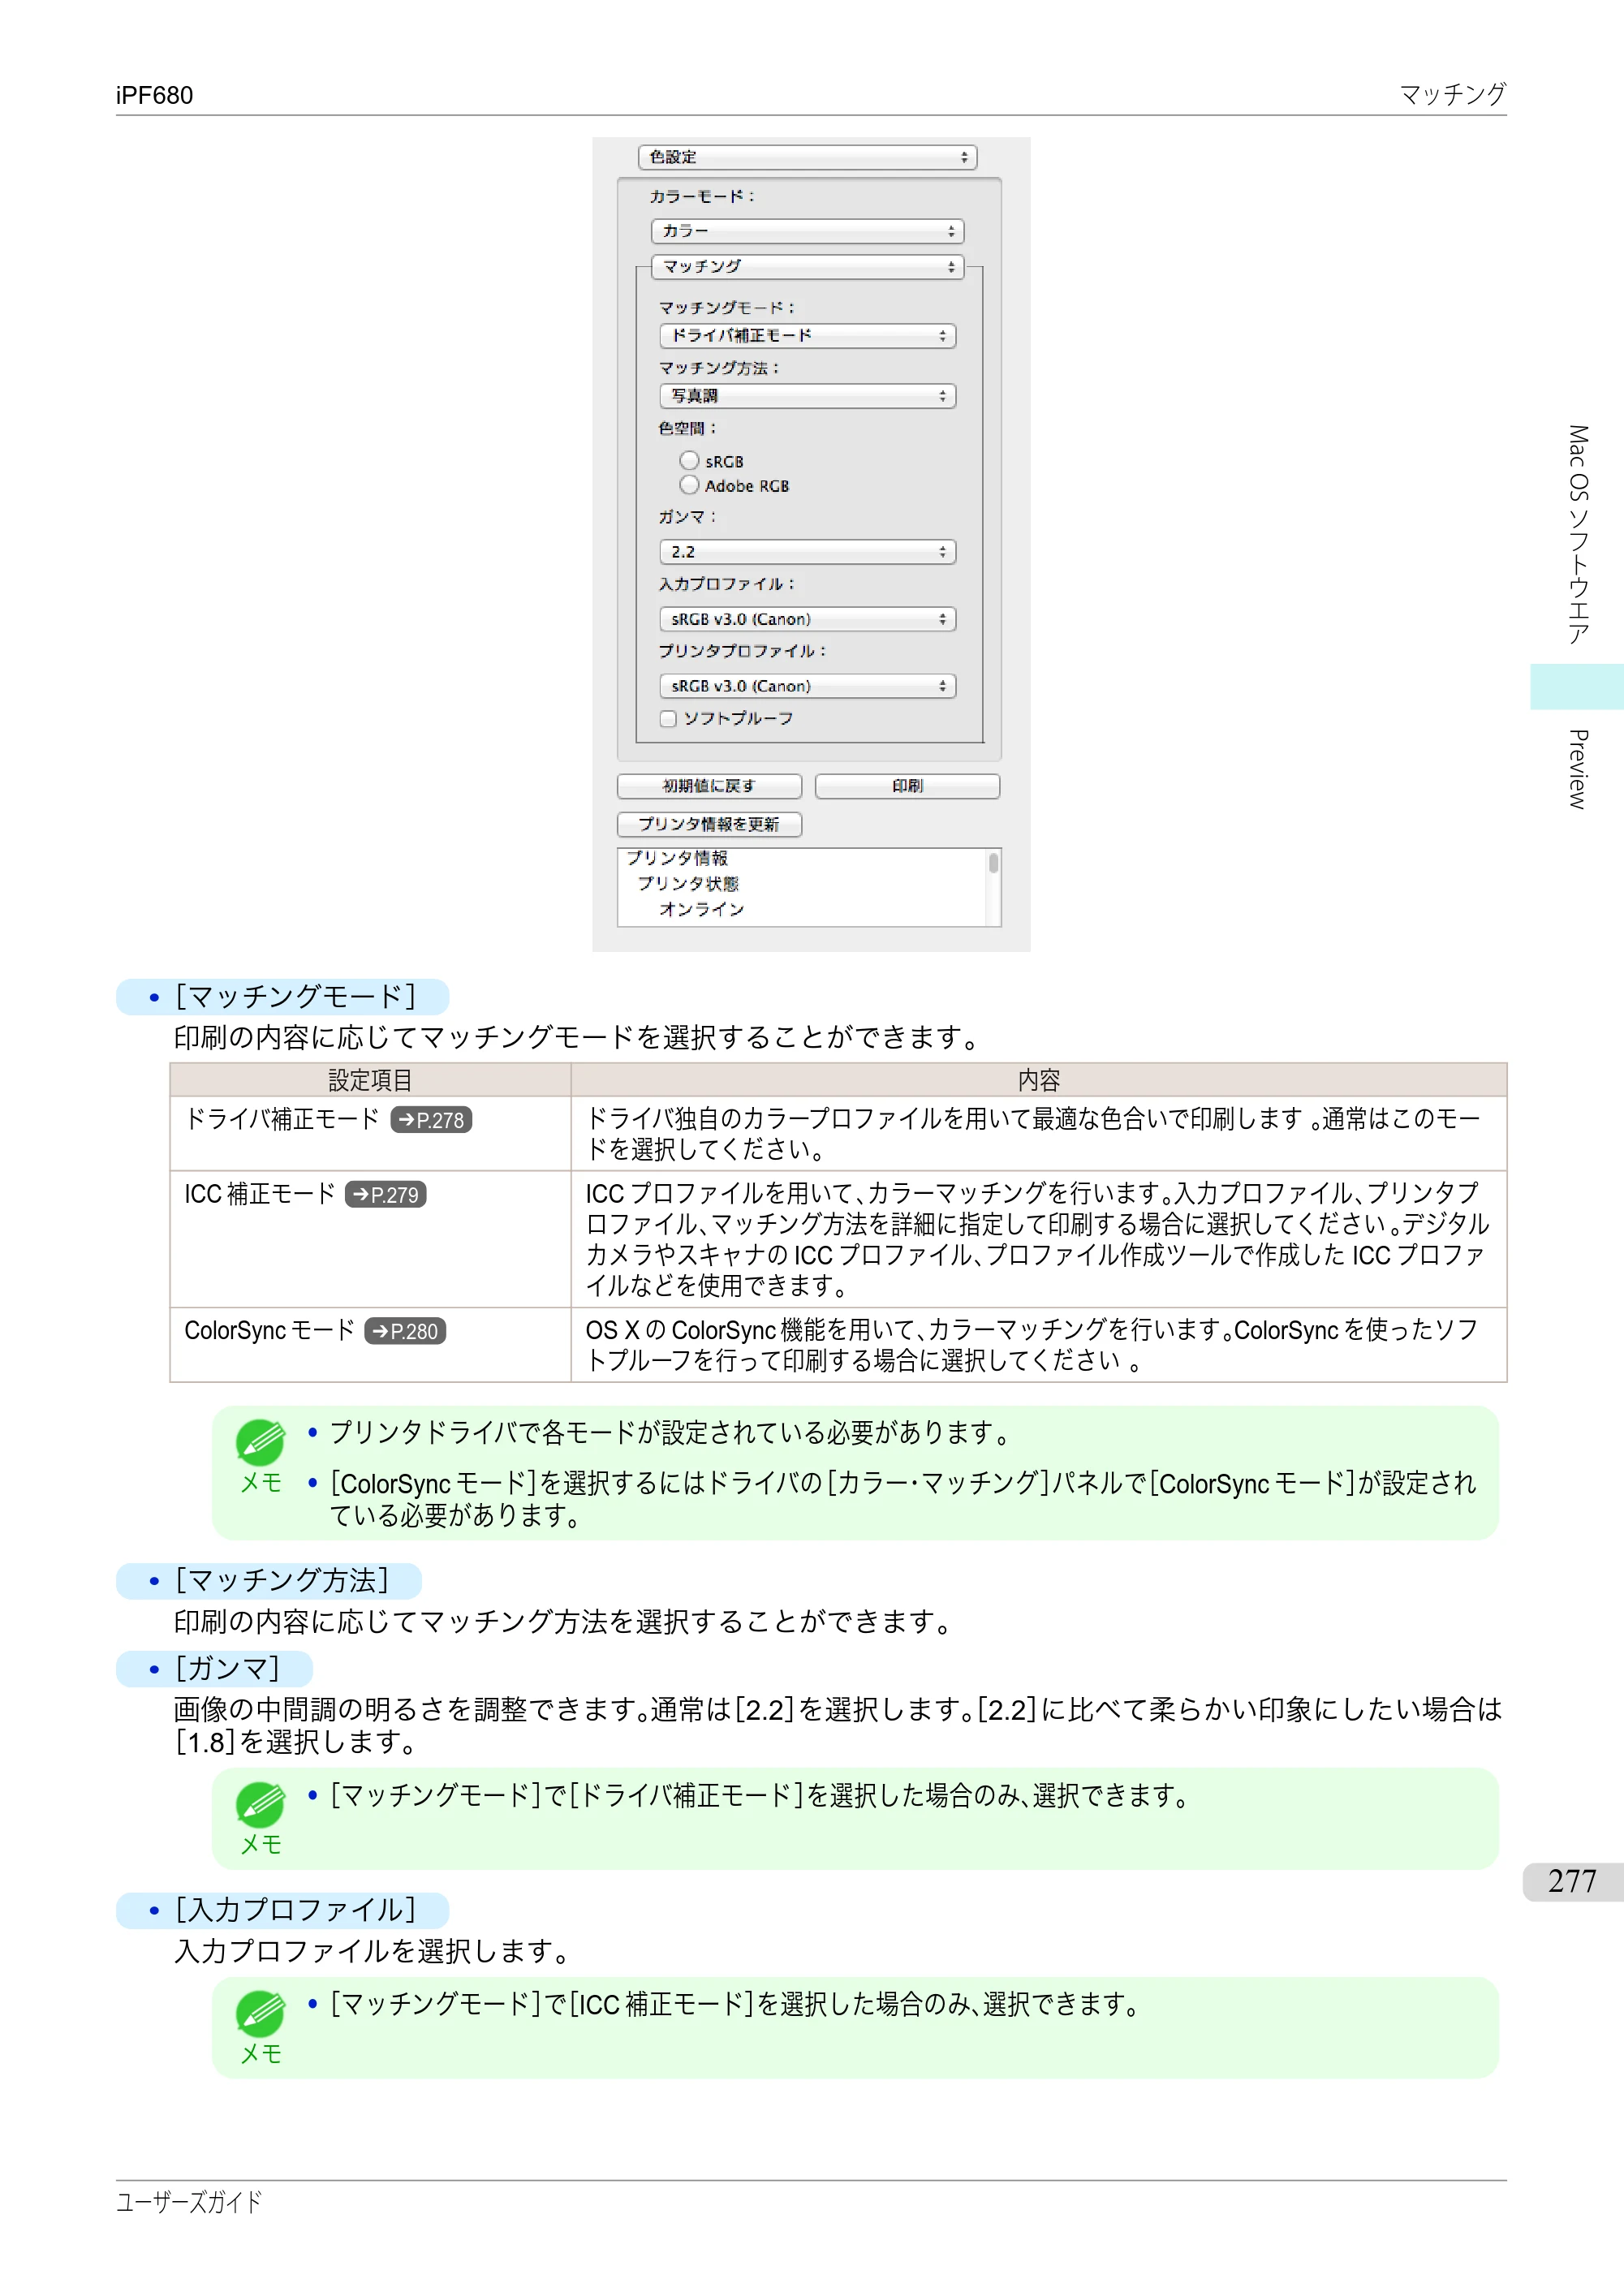The image size is (1624, 2296).
Task: Follow the P.279 link for ICC補正モード
Action: click(385, 1195)
